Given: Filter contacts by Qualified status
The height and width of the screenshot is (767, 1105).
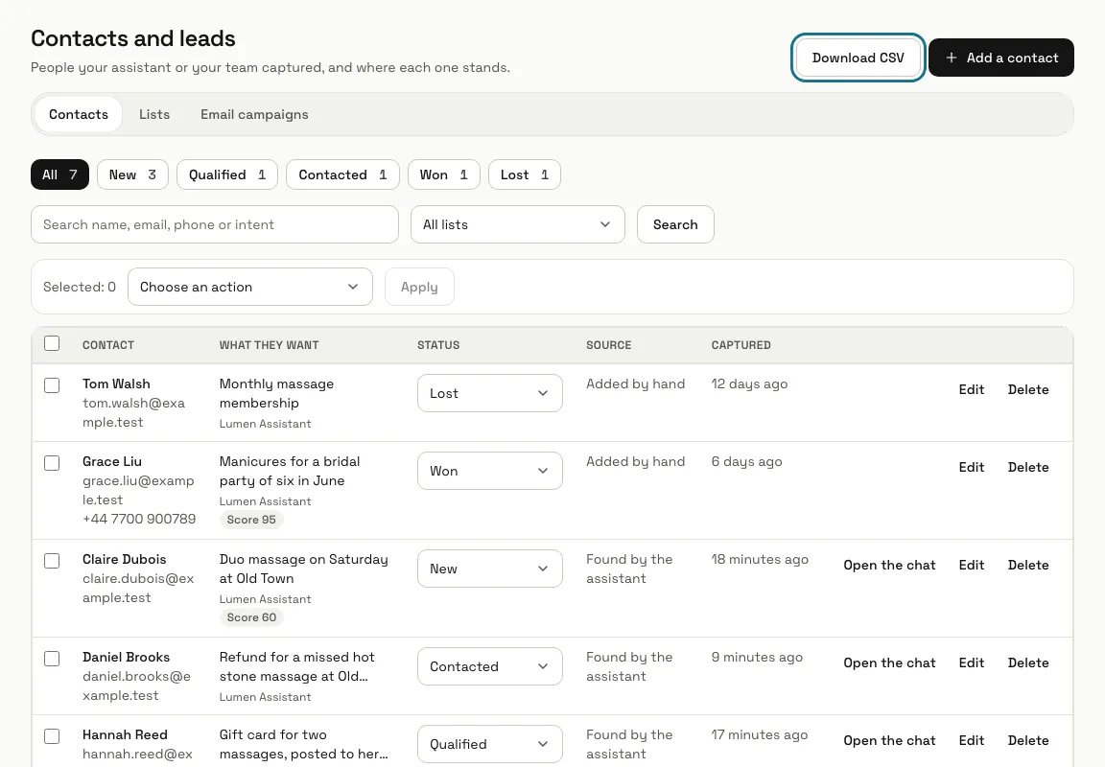Looking at the screenshot, I should 227,174.
